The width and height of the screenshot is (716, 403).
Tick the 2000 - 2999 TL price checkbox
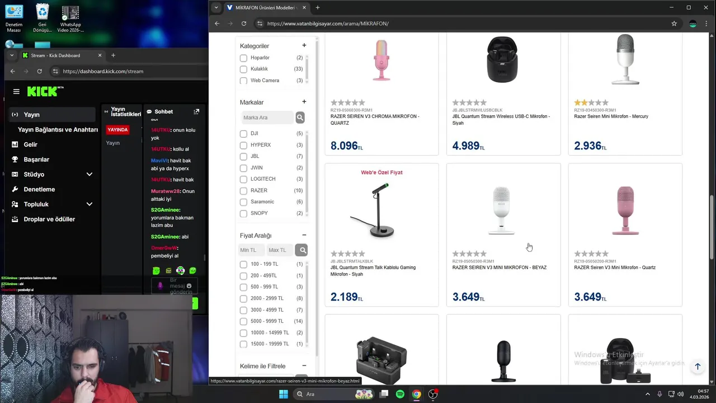(243, 298)
